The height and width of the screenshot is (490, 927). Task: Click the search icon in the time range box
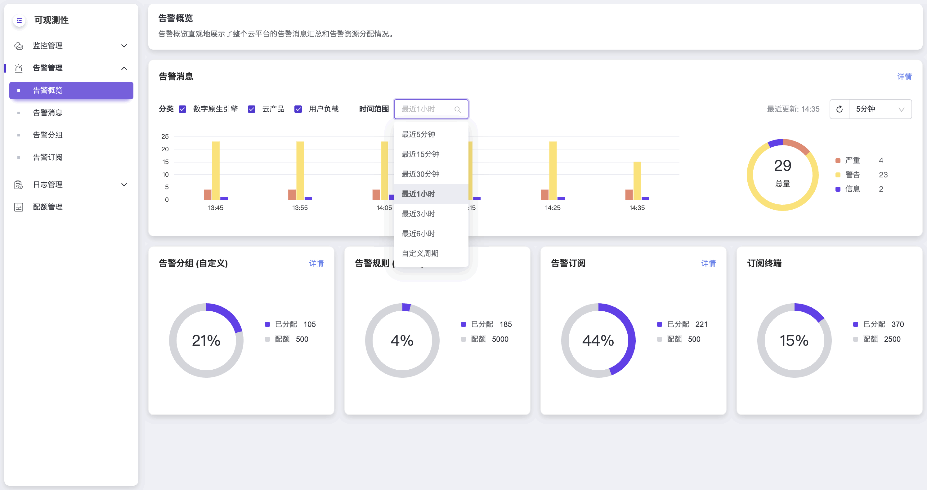(x=457, y=109)
